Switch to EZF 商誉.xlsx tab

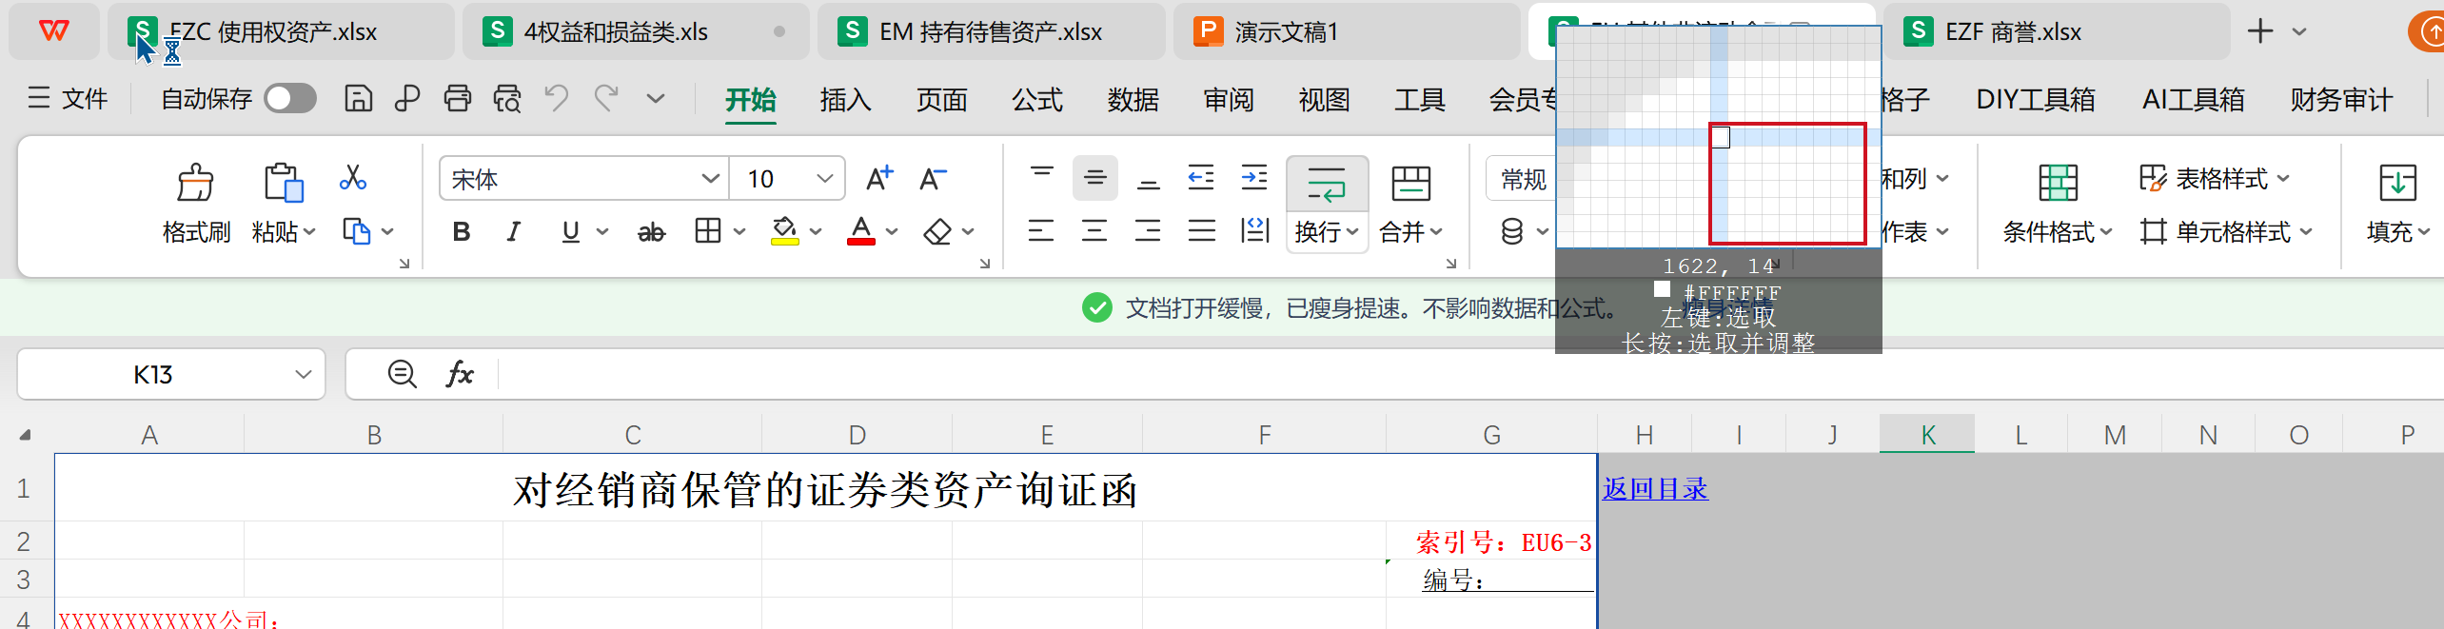2056,31
